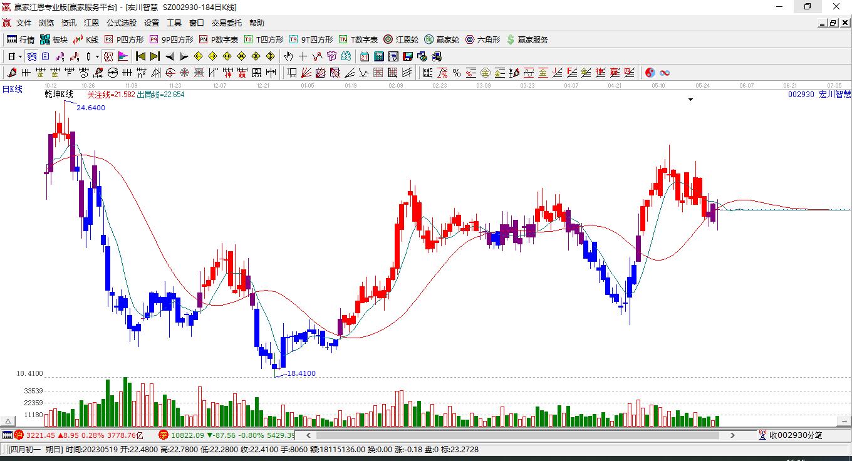Open the 板块 sectors view
Image resolution: width=852 pixels, height=461 pixels.
point(54,39)
